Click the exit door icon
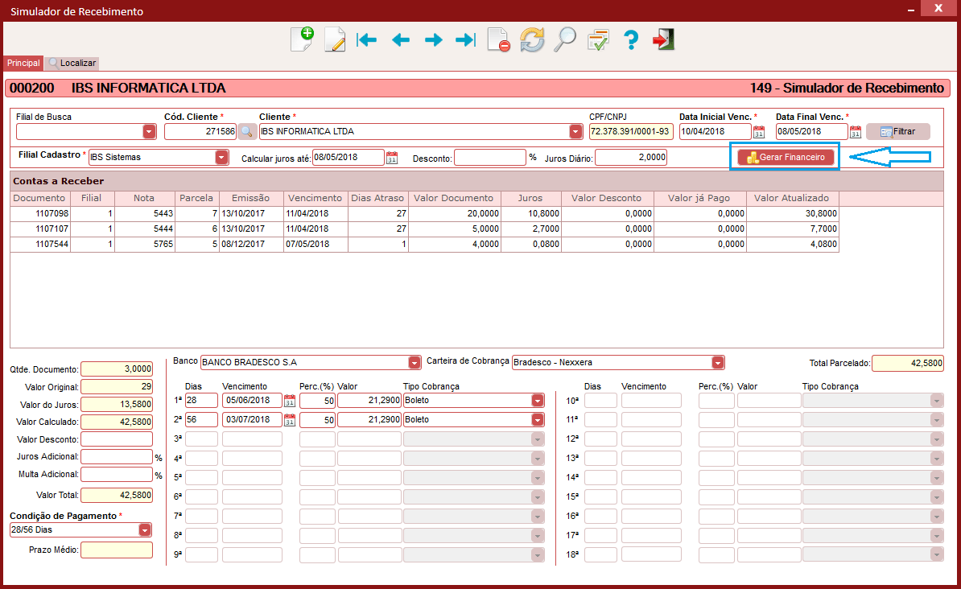The width and height of the screenshot is (961, 589). click(664, 40)
